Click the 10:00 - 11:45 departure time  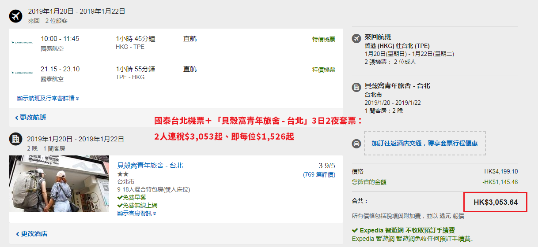[60, 39]
